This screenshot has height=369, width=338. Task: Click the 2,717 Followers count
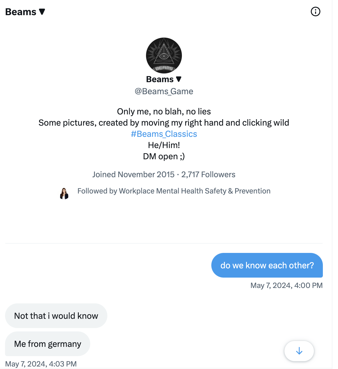point(208,174)
